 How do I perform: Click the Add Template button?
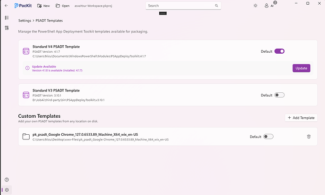(x=301, y=118)
